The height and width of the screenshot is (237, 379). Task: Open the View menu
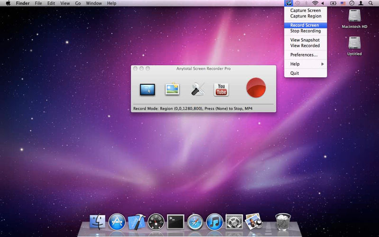(65, 3)
